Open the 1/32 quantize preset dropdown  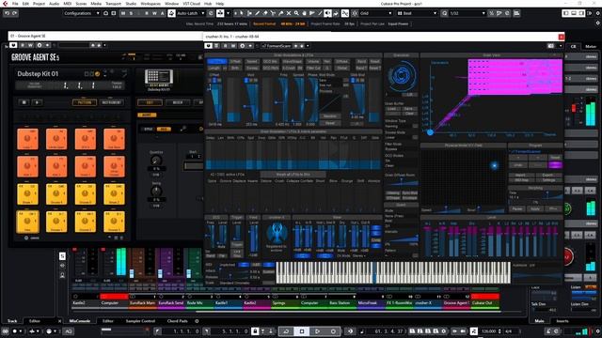pos(467,13)
